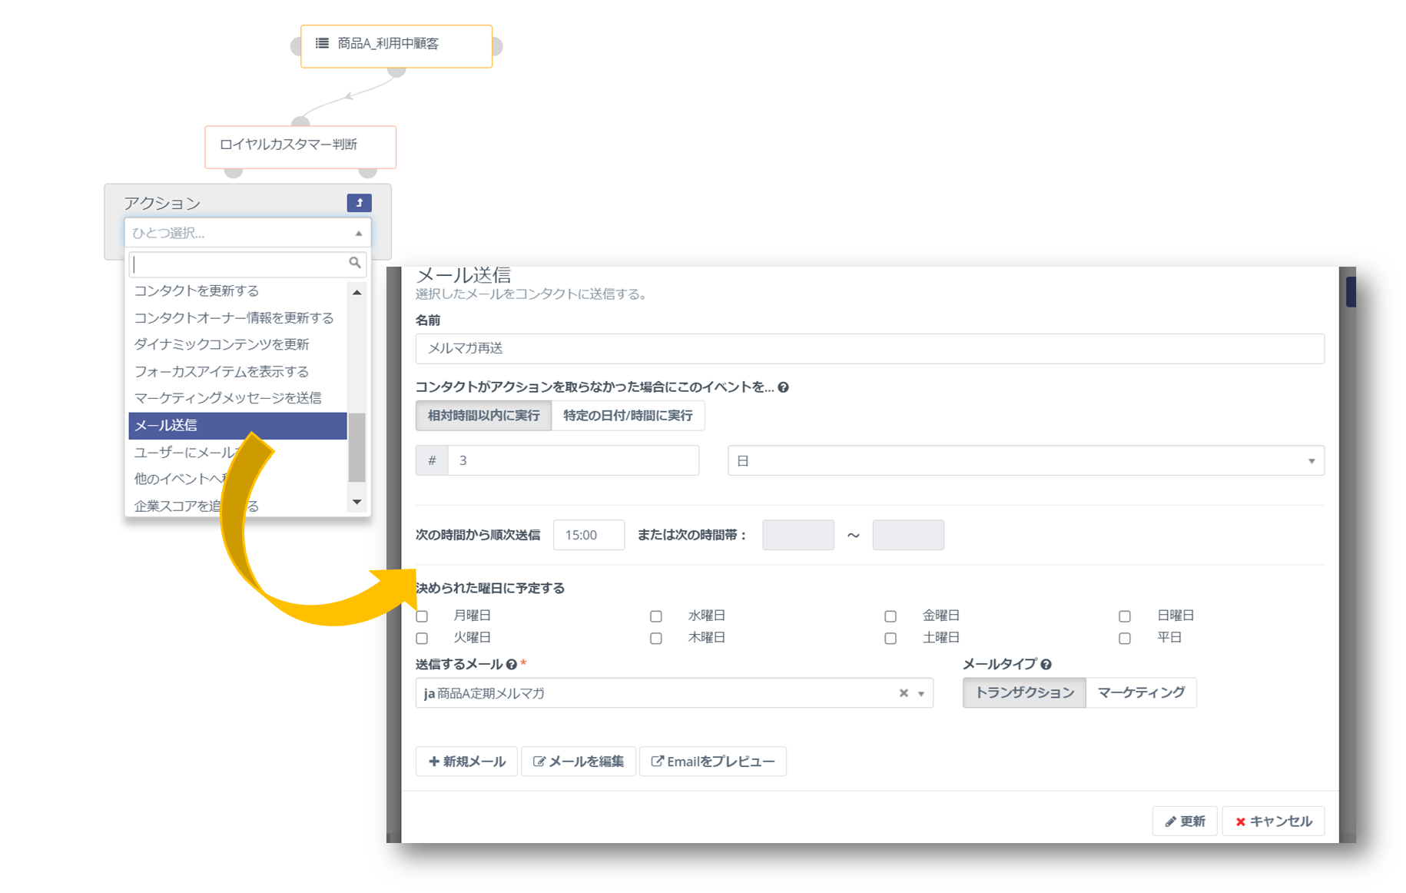Click the blue return arrow icon in アクション panel
The height and width of the screenshot is (893, 1406).
[359, 203]
